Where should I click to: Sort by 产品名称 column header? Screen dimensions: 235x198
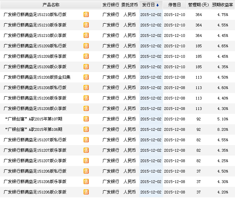tap(51, 5)
